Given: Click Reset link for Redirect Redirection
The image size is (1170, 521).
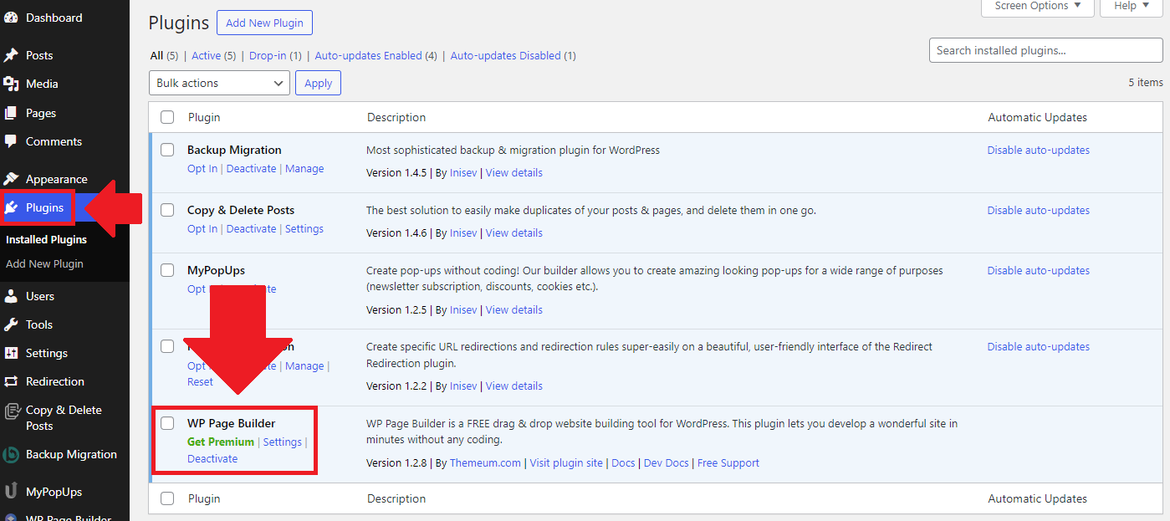Looking at the screenshot, I should point(200,382).
